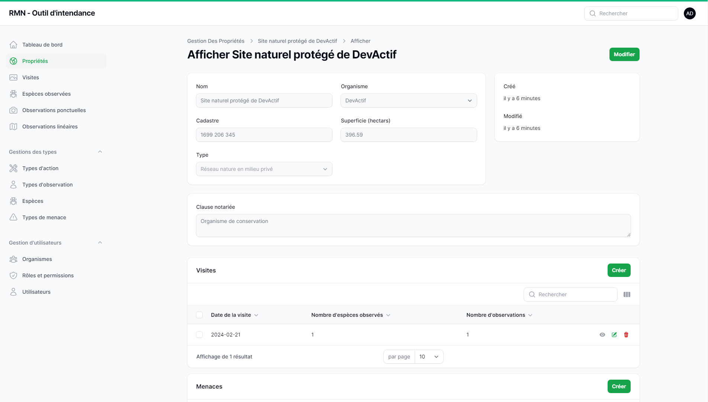The height and width of the screenshot is (402, 708).
Task: Open Observations ponctuelles camera item
Action: coord(54,110)
